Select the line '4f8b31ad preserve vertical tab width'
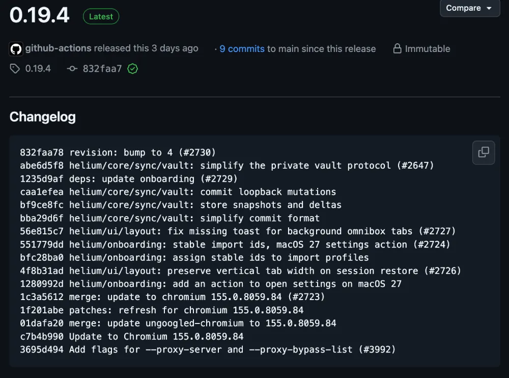509x378 pixels. click(241, 271)
